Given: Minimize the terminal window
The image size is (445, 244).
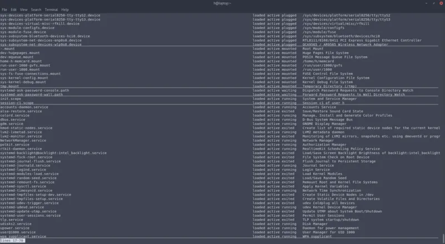Looking at the screenshot, I should 426,3.
